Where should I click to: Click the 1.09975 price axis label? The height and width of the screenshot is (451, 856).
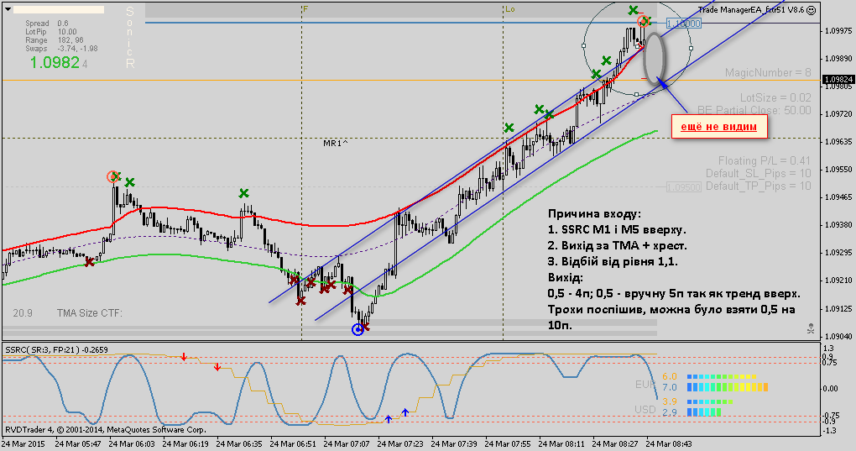(837, 31)
